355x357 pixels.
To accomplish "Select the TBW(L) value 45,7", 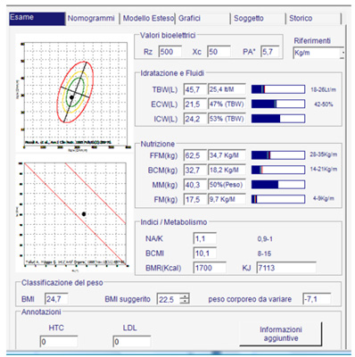I will [x=194, y=89].
